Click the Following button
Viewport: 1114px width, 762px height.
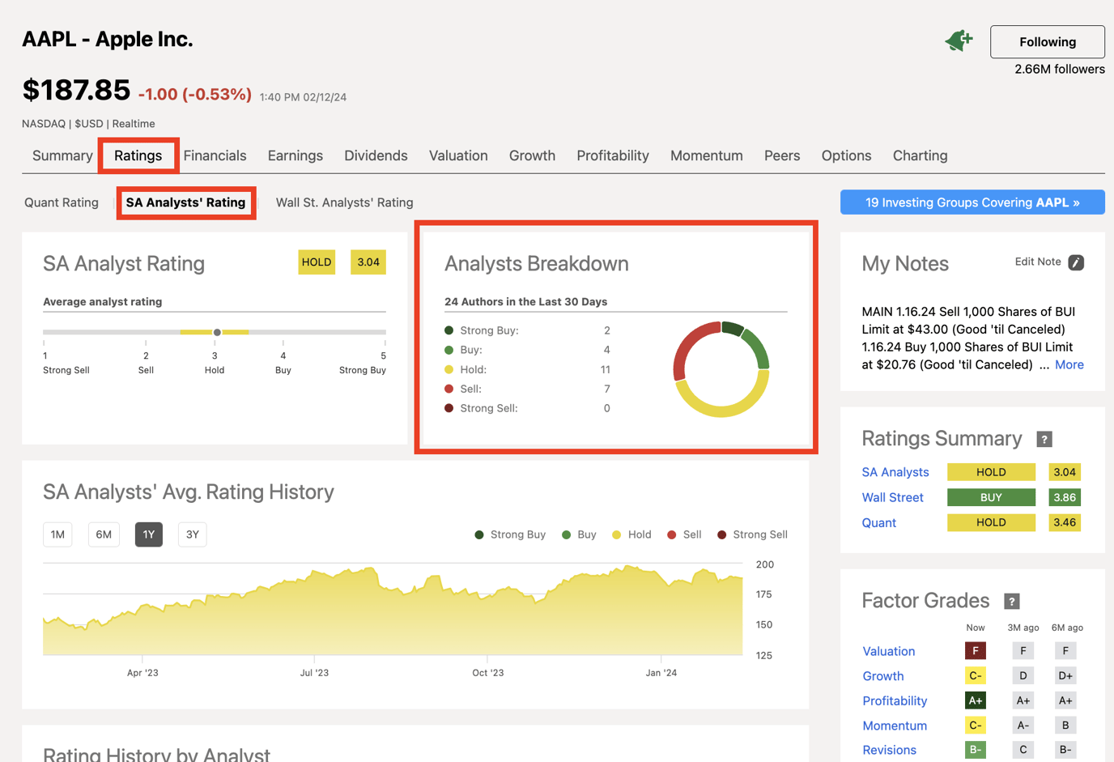click(x=1048, y=42)
